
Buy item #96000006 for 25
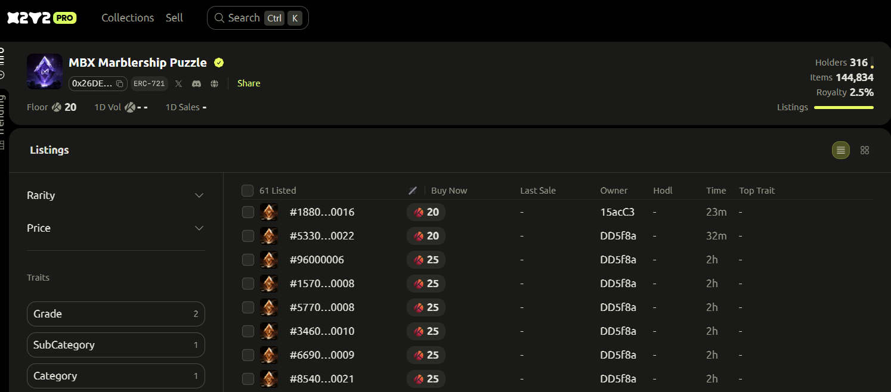click(426, 260)
